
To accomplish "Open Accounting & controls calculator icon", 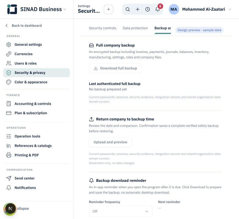I will [x=9, y=104].
